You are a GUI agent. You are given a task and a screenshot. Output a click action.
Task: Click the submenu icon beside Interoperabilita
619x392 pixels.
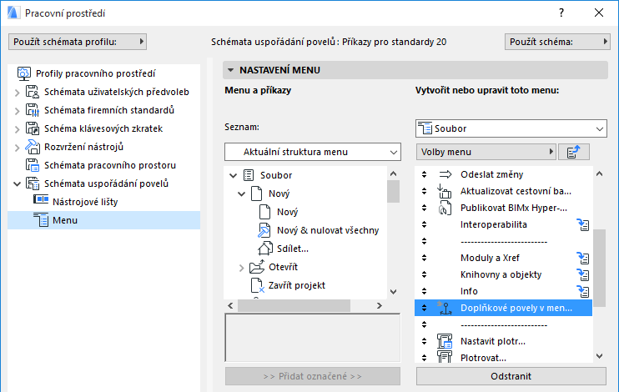(x=584, y=224)
